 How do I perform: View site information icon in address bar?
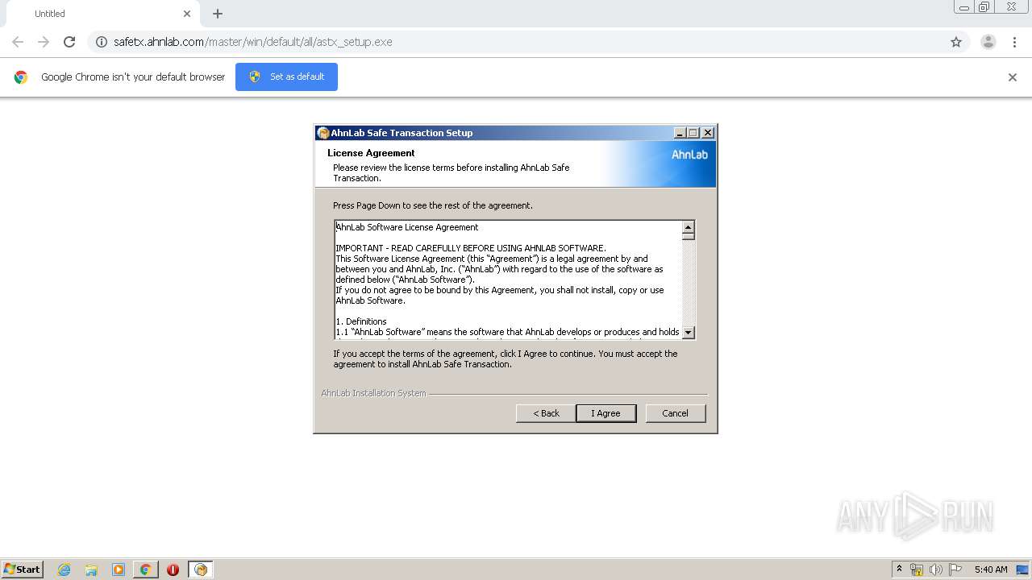(x=102, y=42)
